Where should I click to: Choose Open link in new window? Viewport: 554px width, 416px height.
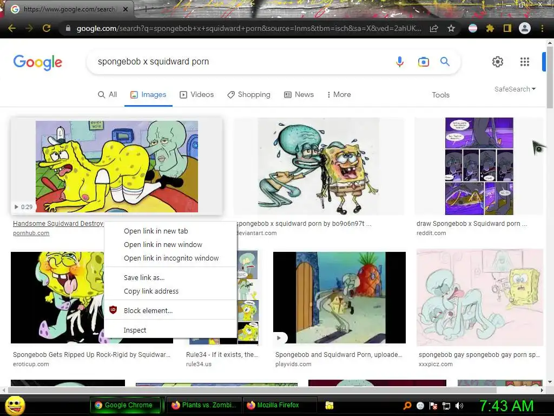[x=170, y=244]
